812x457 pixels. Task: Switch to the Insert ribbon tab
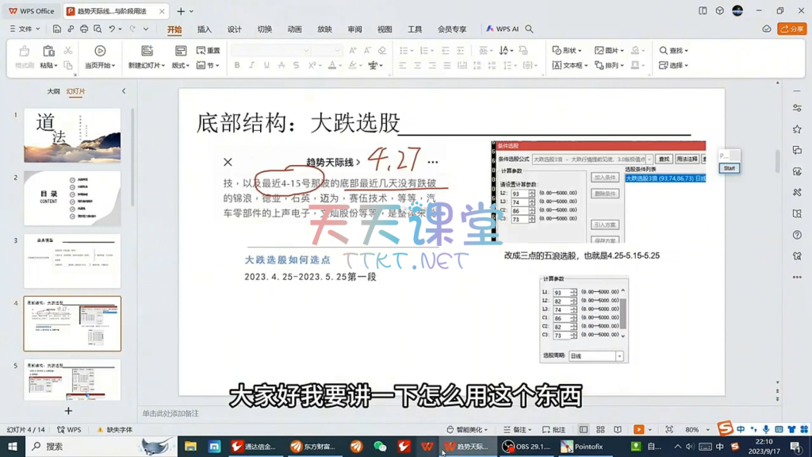205,29
